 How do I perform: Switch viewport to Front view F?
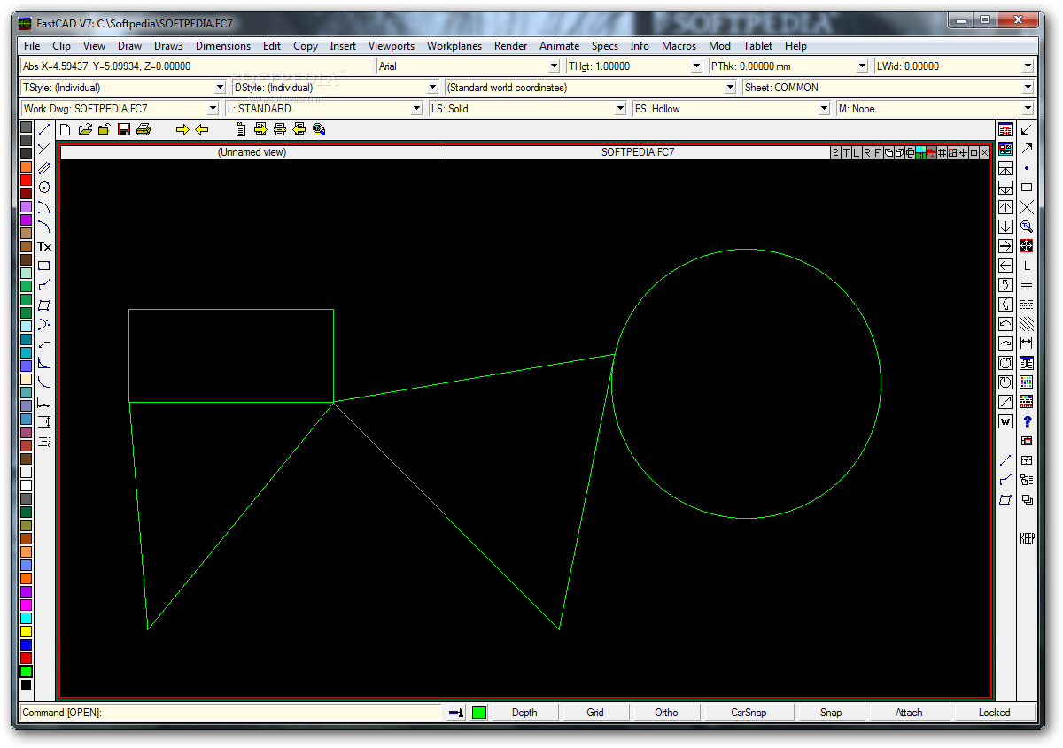click(x=878, y=153)
